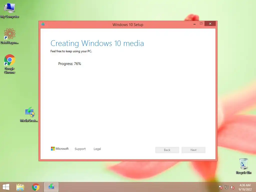Viewport: 256px width, 192px height.
Task: Click 'Feel free to keep using your PC.'
Action: click(x=71, y=51)
